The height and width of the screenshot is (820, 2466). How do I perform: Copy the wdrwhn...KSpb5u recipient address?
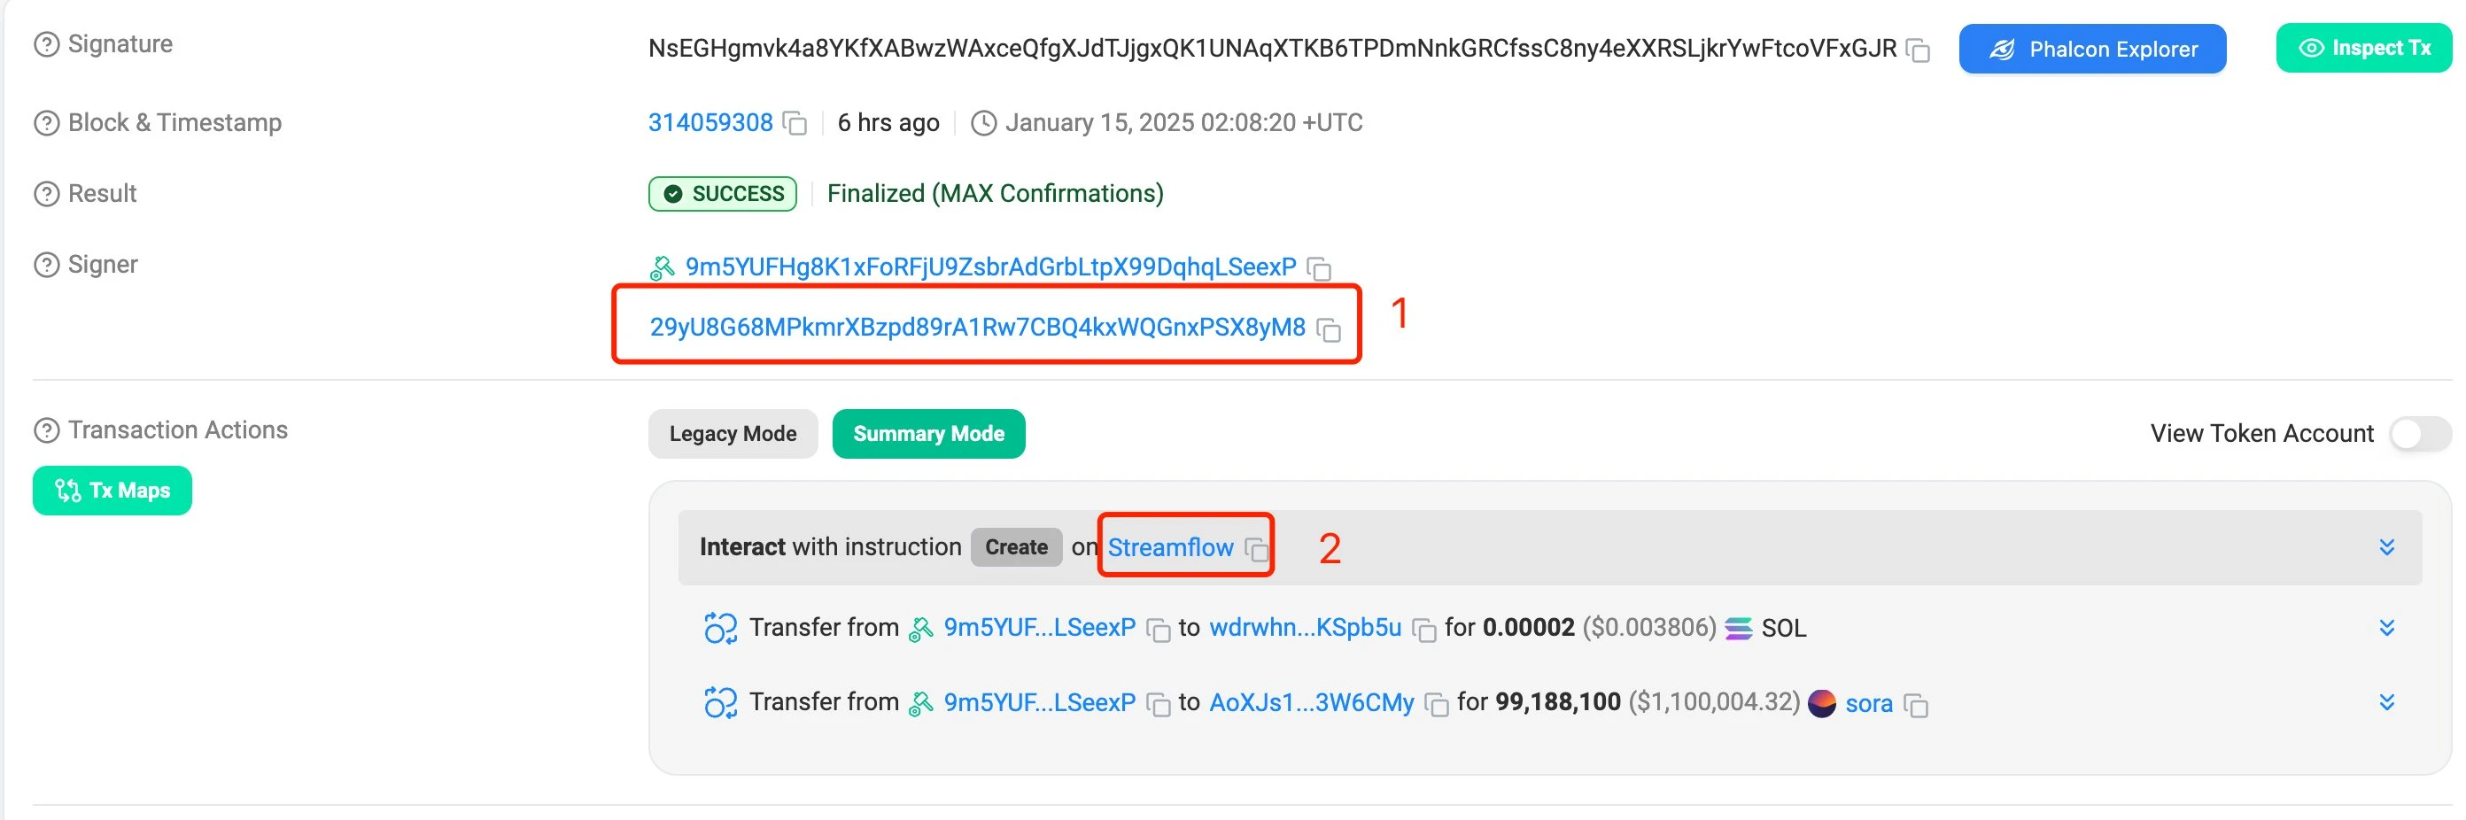tap(1424, 630)
